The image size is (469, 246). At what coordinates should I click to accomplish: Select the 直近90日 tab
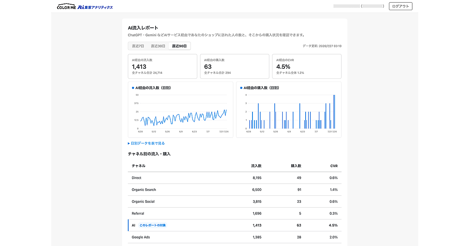coord(179,46)
